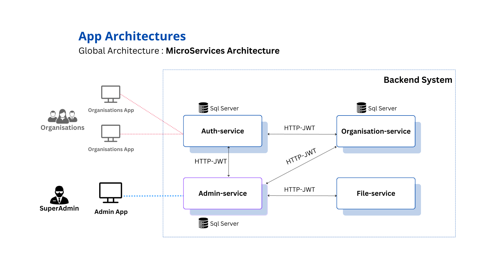Screen dimensions: 491x276
Task: Click the database icon below Admin-service
Action: (x=203, y=223)
